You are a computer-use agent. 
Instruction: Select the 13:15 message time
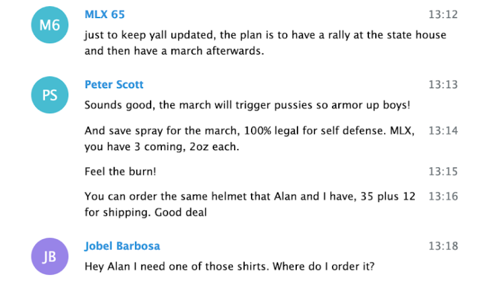(x=443, y=172)
